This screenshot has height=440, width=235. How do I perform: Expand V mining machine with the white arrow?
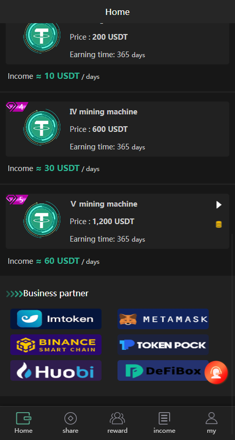click(x=219, y=205)
